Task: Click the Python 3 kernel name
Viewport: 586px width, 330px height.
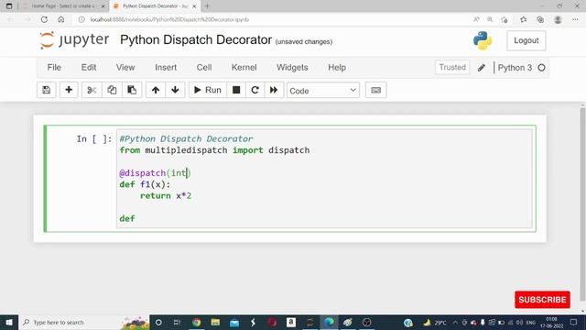Action: click(x=515, y=68)
